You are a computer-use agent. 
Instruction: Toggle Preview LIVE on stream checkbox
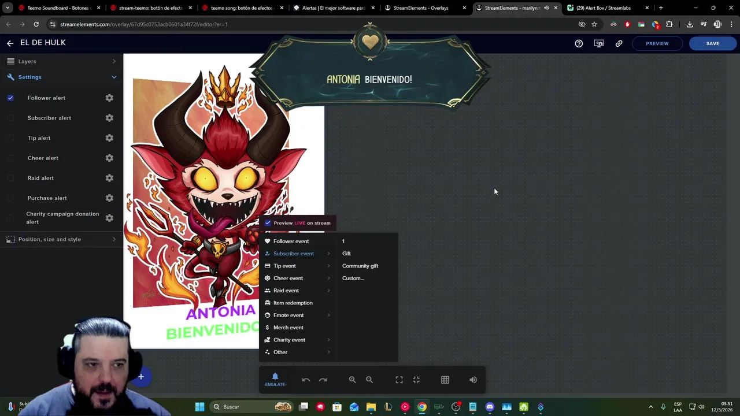coord(268,223)
